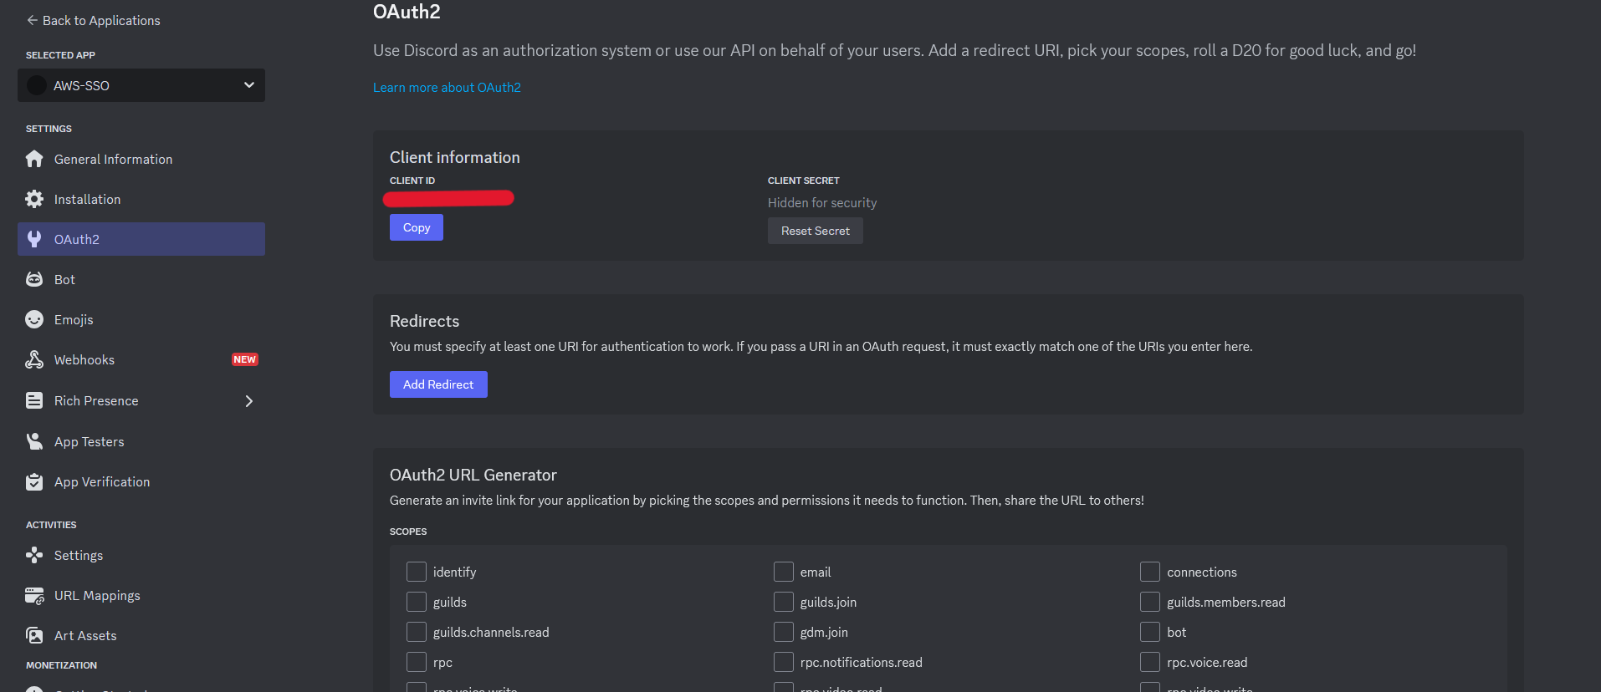Viewport: 1601px width, 692px height.
Task: Click the Redirects section heading
Action: click(x=424, y=321)
